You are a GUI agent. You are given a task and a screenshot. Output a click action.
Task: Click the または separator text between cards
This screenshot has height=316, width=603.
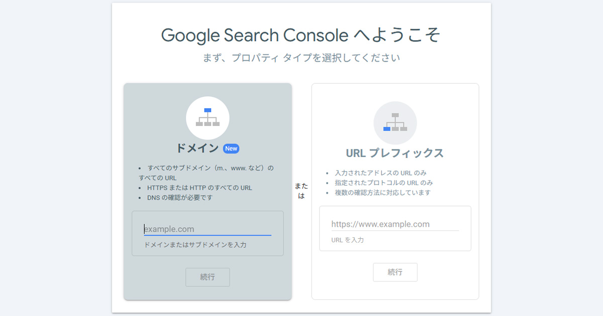[301, 191]
